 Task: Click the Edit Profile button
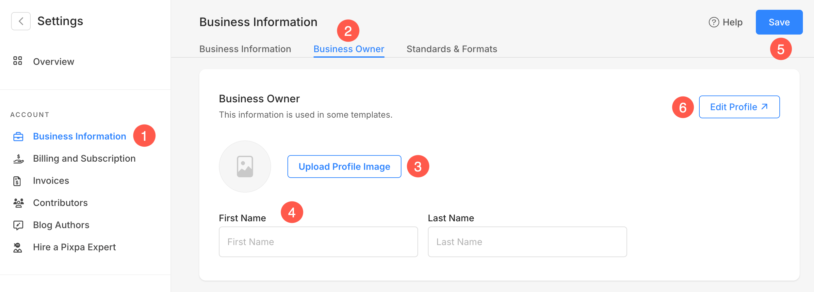click(x=739, y=107)
